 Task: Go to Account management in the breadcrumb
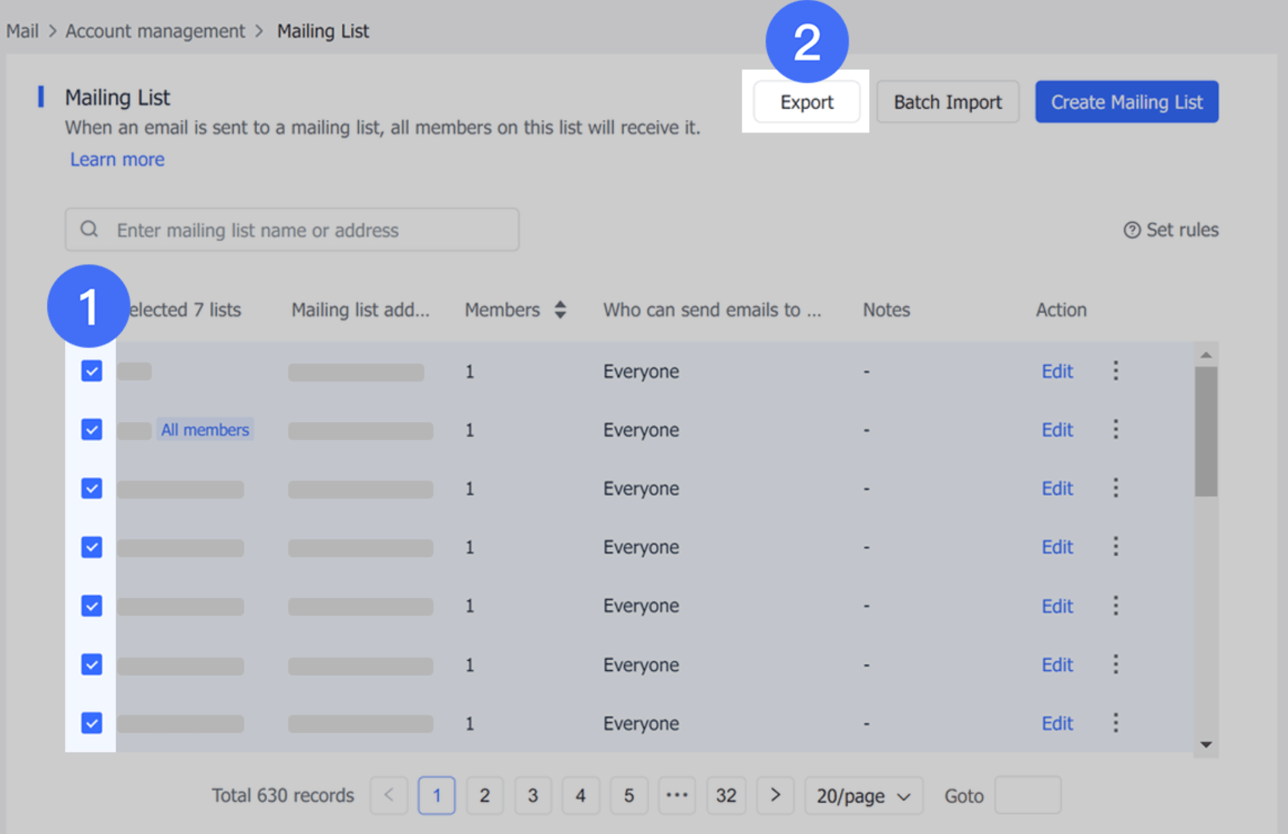(x=155, y=31)
